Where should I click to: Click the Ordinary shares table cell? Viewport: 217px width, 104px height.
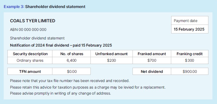30,60
